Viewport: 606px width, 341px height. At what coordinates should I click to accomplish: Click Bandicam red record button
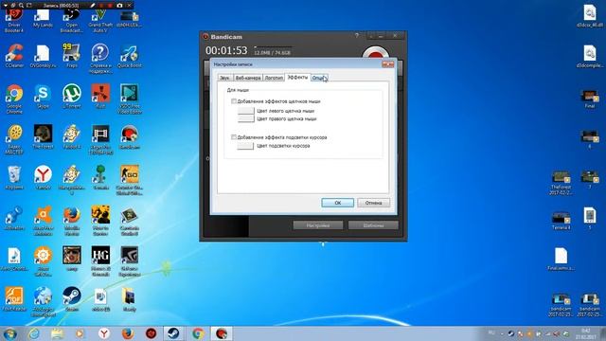375,53
